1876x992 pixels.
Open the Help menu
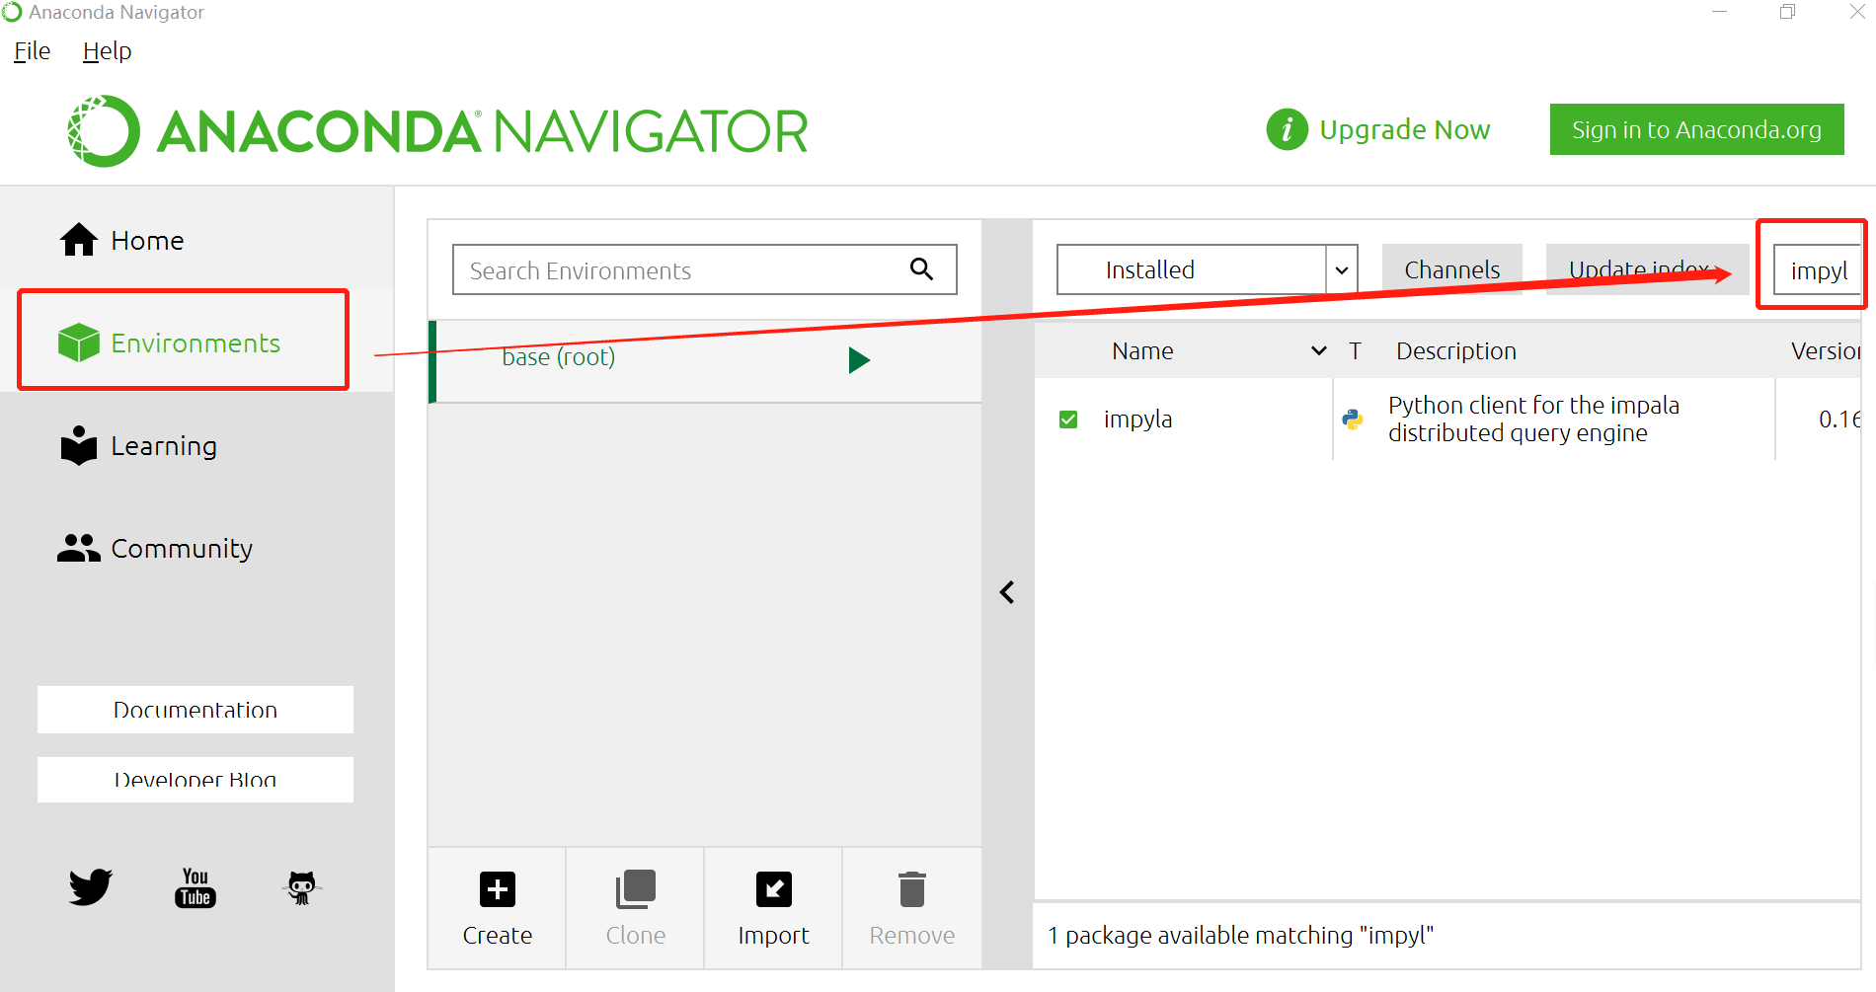pos(107,51)
